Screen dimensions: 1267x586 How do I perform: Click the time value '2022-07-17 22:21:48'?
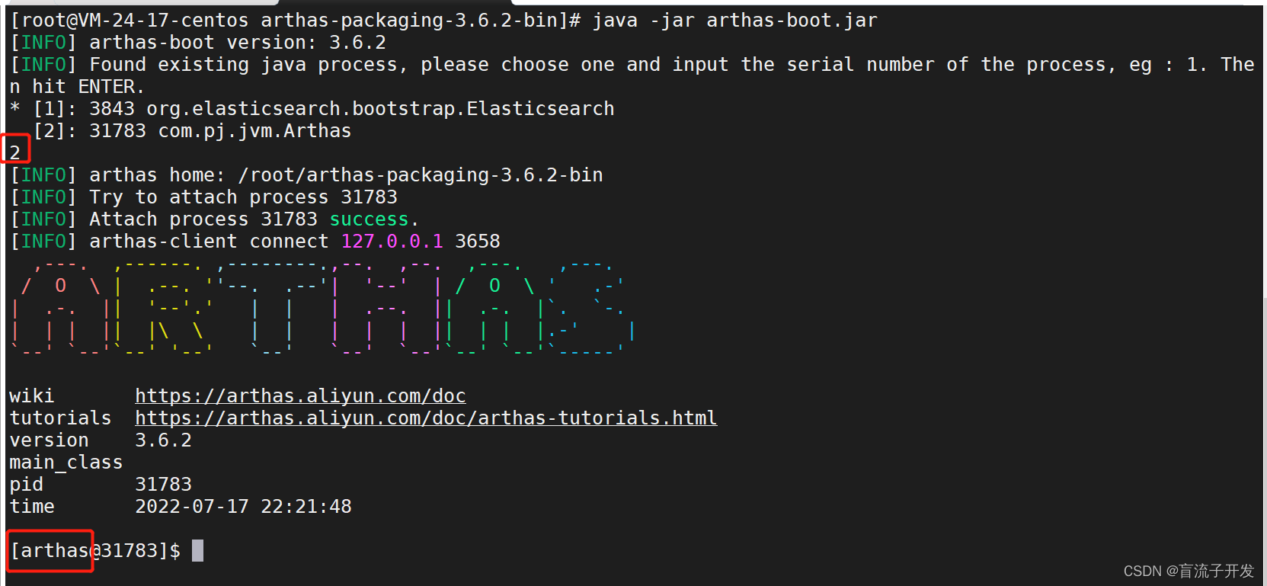click(x=243, y=507)
